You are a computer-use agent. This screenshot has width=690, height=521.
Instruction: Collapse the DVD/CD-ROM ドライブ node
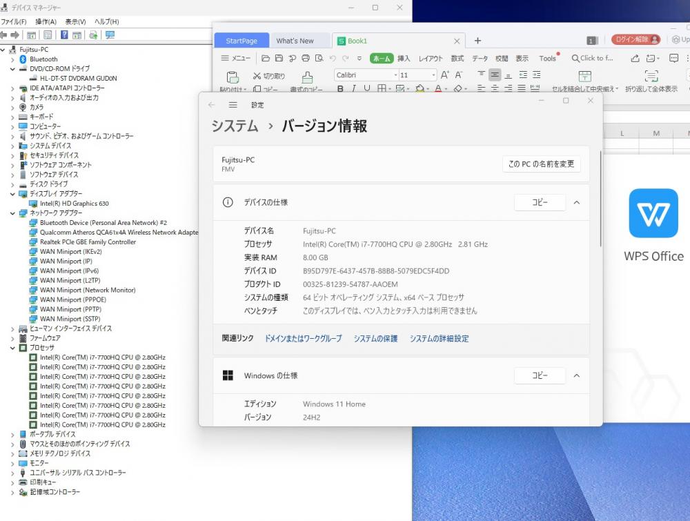12,69
